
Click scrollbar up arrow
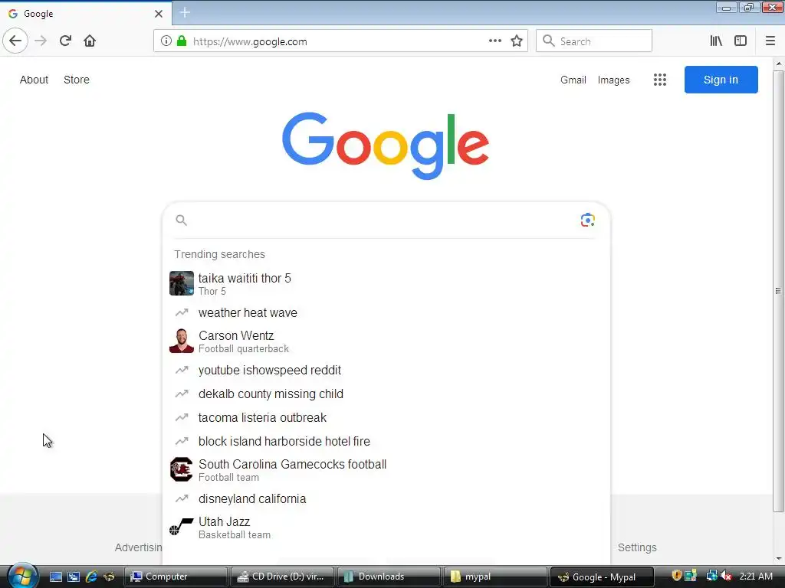[x=779, y=64]
